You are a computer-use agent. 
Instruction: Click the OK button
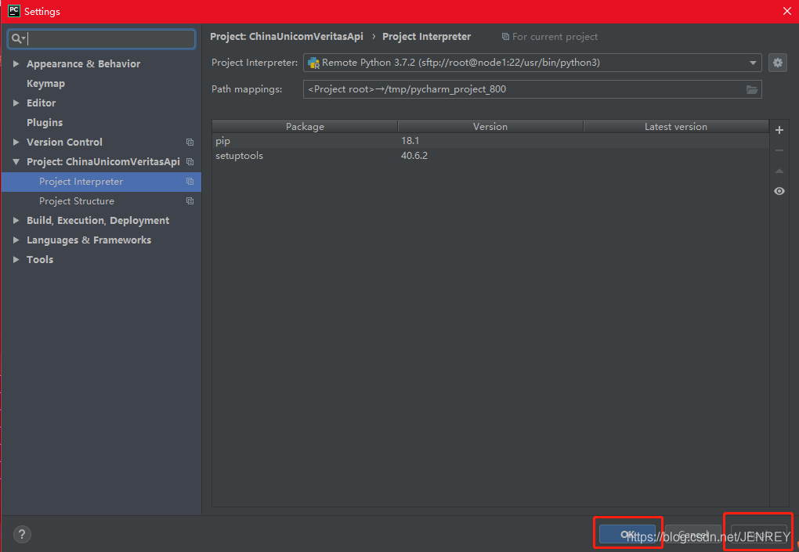(627, 534)
